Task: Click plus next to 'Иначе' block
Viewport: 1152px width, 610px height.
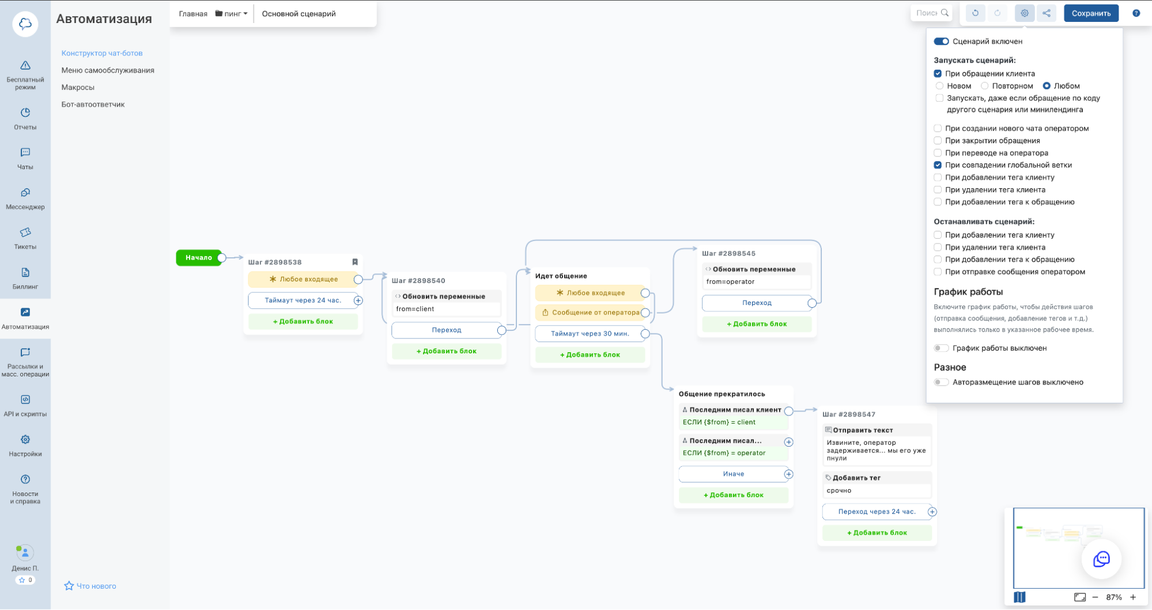Action: (788, 474)
